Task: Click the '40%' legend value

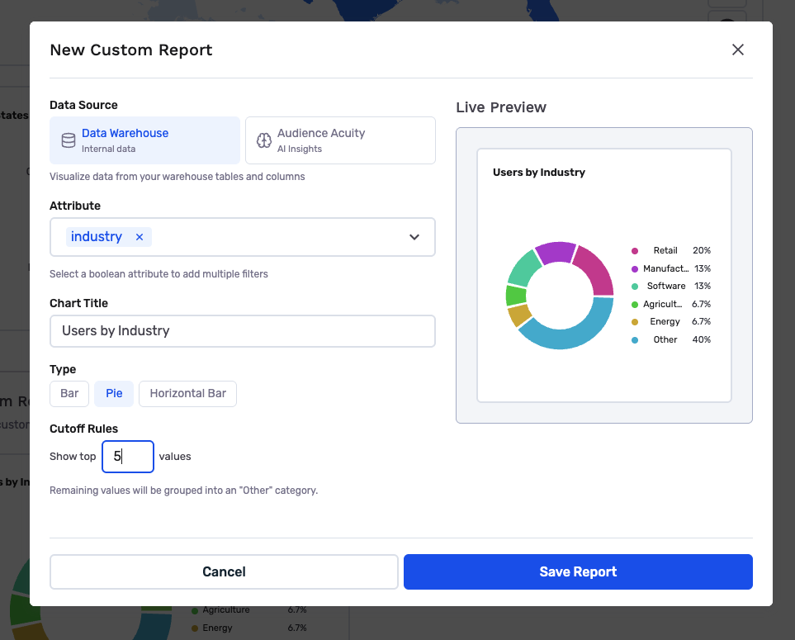Action: click(702, 339)
